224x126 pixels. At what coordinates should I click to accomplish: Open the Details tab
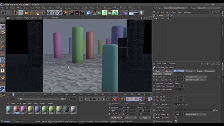(199, 71)
